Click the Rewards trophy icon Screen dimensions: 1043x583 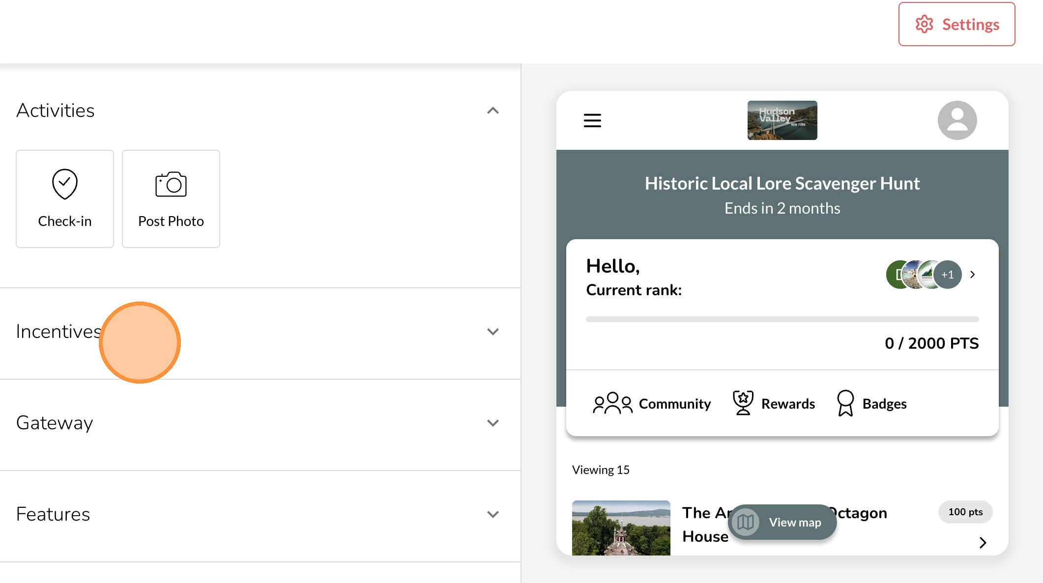click(743, 403)
